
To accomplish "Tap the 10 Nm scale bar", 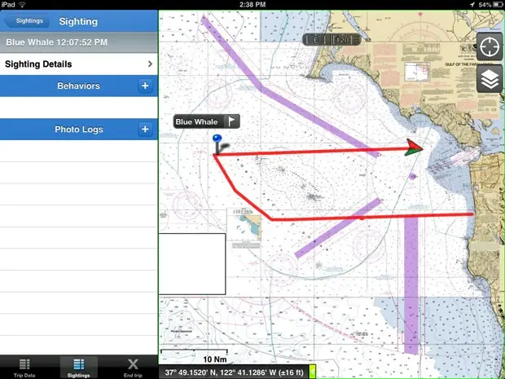I will pos(194,355).
